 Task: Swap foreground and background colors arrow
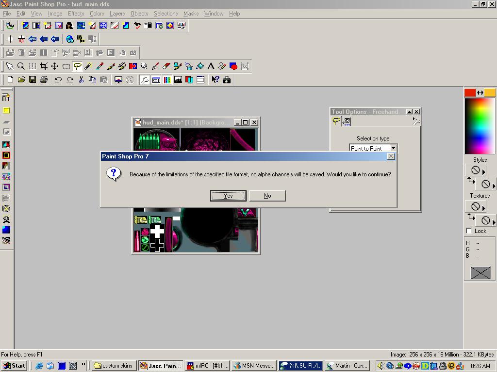coord(480,93)
